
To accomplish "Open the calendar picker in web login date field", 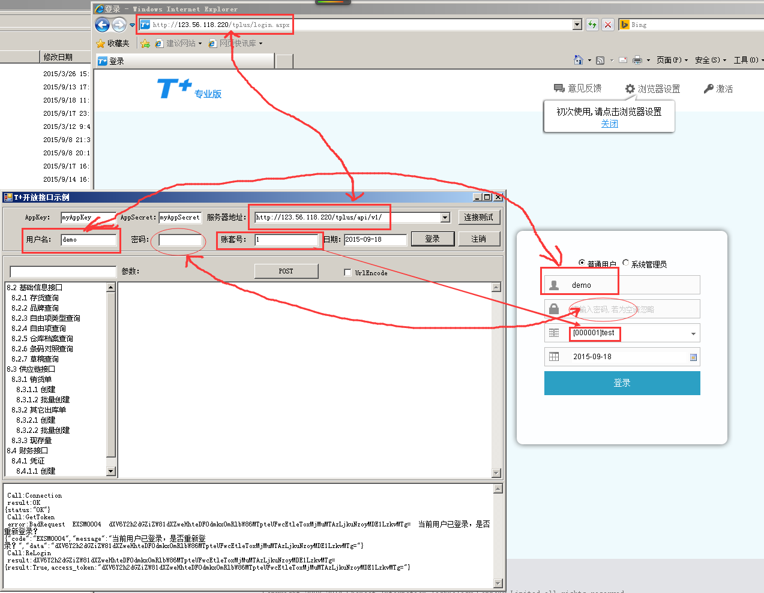I will click(693, 357).
